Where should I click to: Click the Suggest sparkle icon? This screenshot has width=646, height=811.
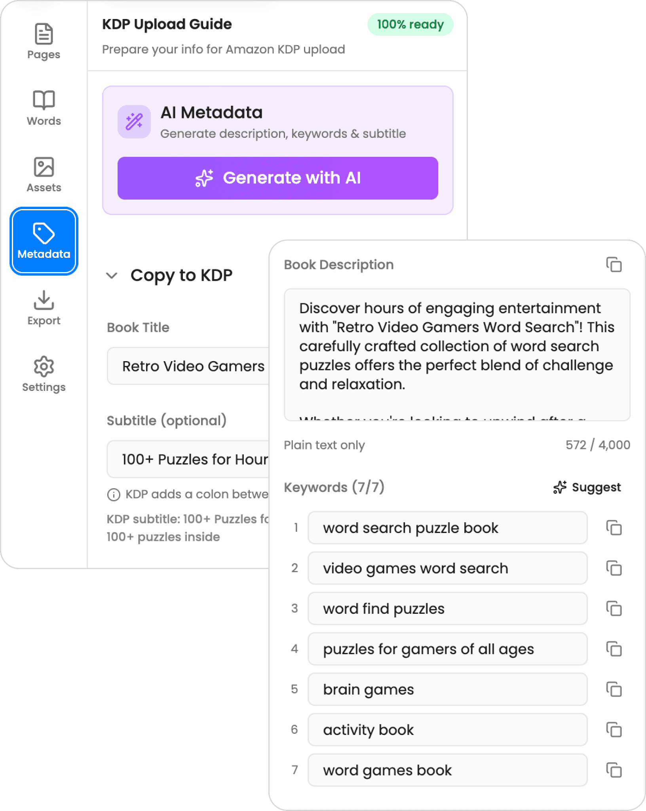pyautogui.click(x=559, y=487)
